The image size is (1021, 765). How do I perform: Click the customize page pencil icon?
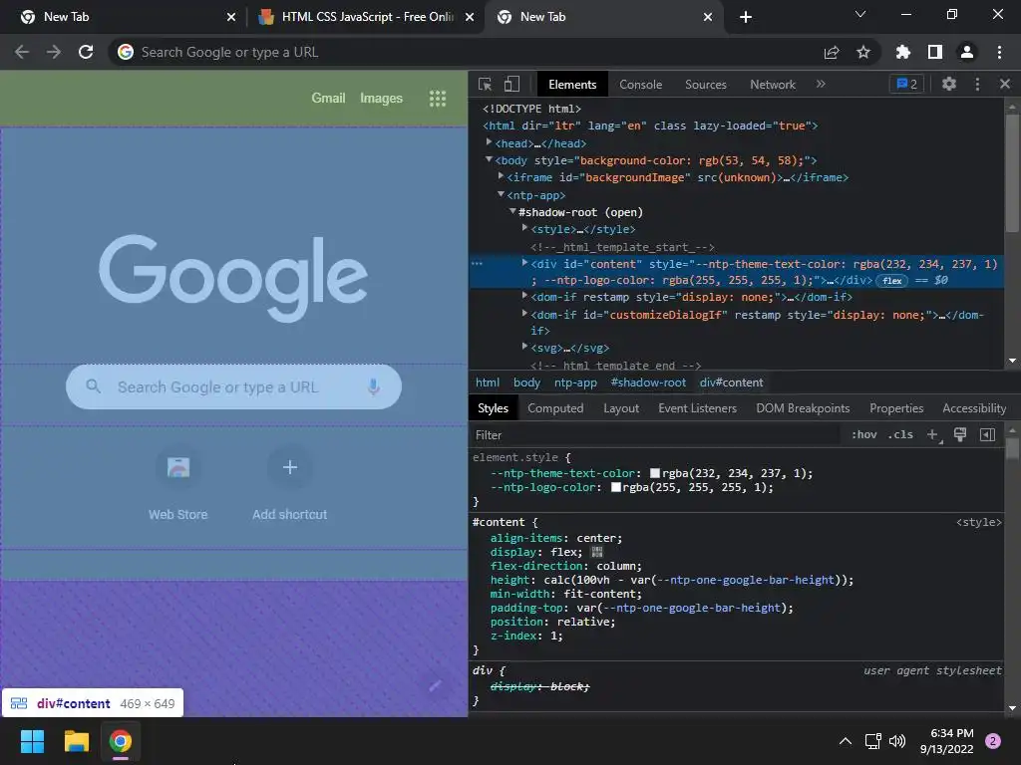(435, 685)
